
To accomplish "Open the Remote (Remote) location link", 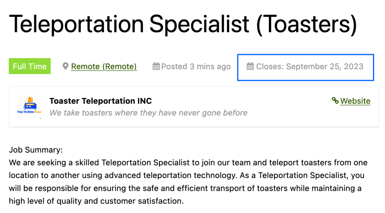I will tap(104, 66).
